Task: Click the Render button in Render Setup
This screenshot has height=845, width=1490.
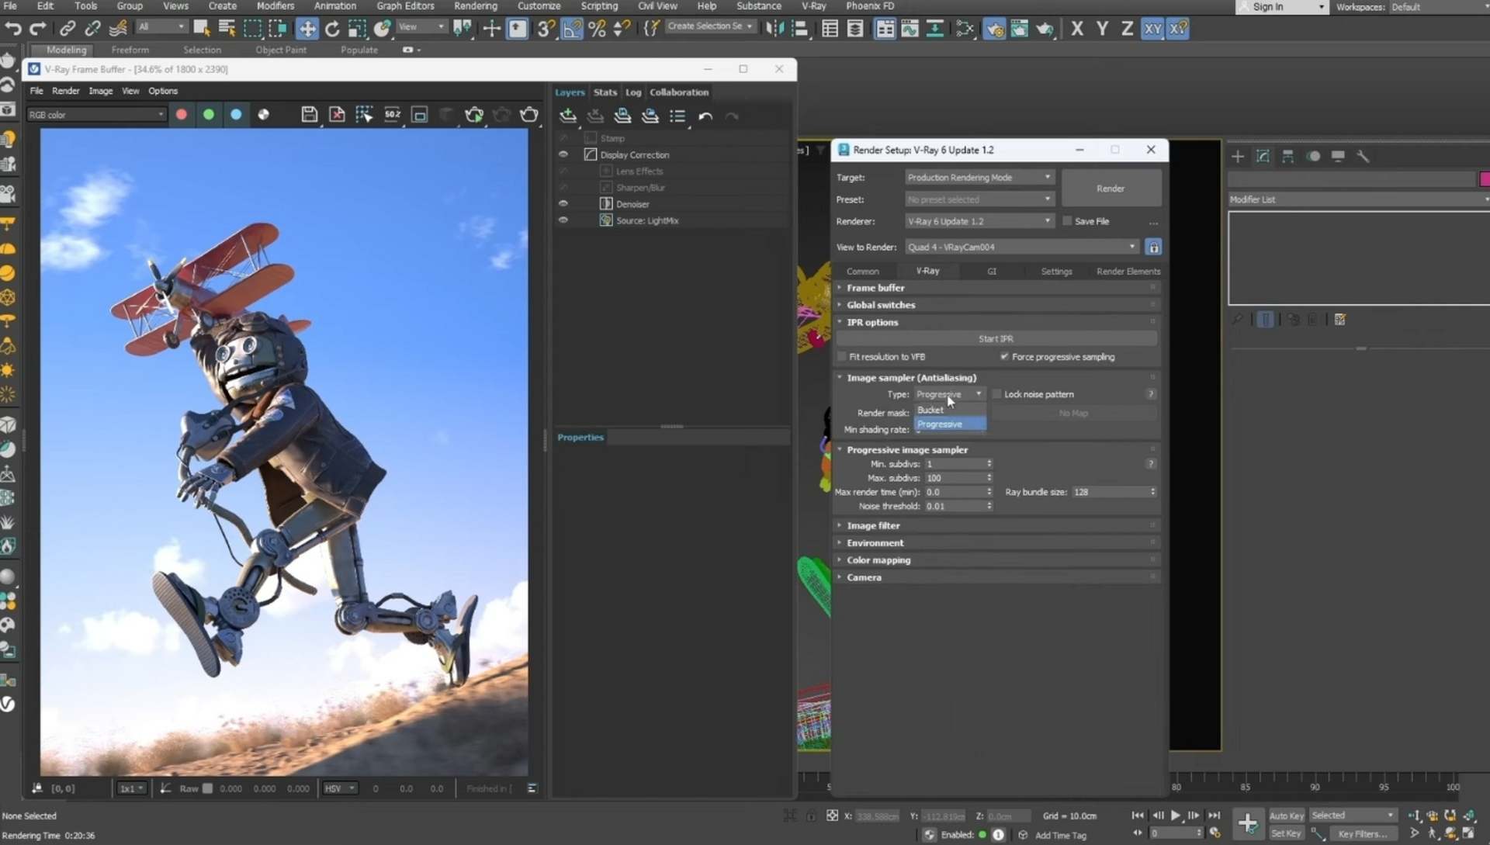Action: point(1111,188)
